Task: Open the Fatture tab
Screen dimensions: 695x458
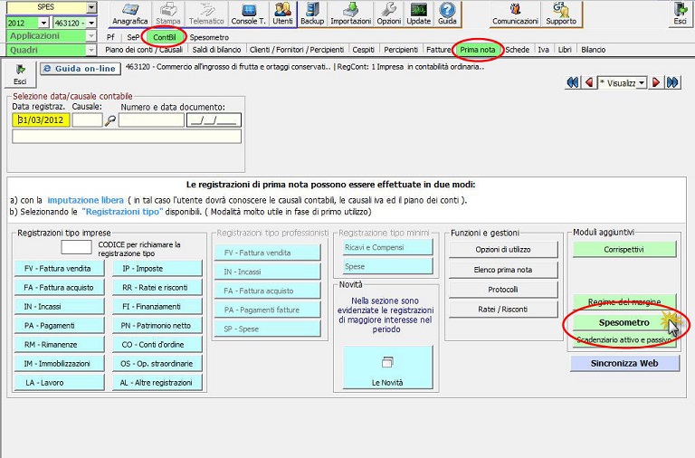Action: [x=438, y=50]
